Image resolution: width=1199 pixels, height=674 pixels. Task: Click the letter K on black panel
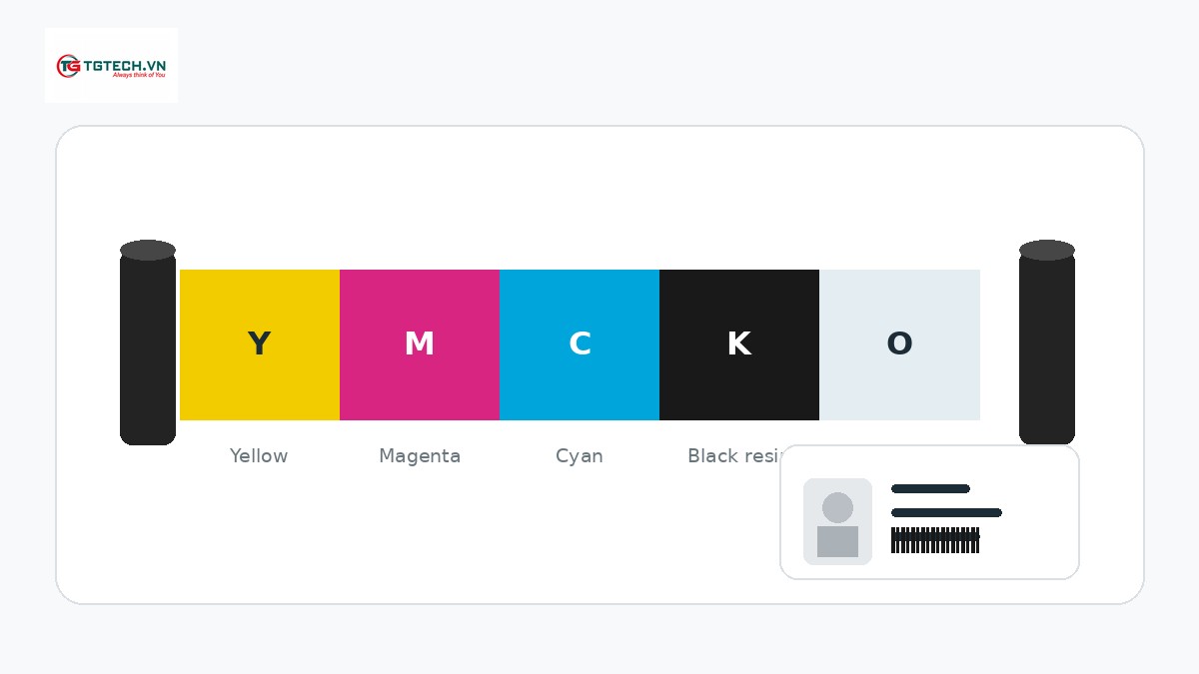[738, 344]
